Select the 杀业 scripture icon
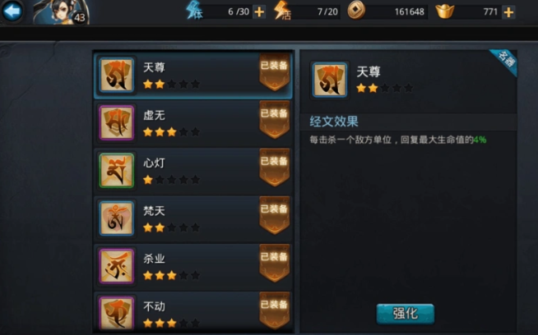The height and width of the screenshot is (335, 538). tap(117, 266)
